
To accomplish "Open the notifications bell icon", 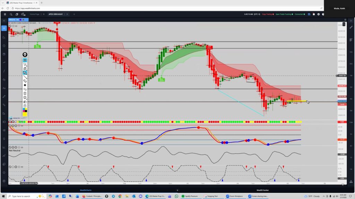I will coord(313,14).
